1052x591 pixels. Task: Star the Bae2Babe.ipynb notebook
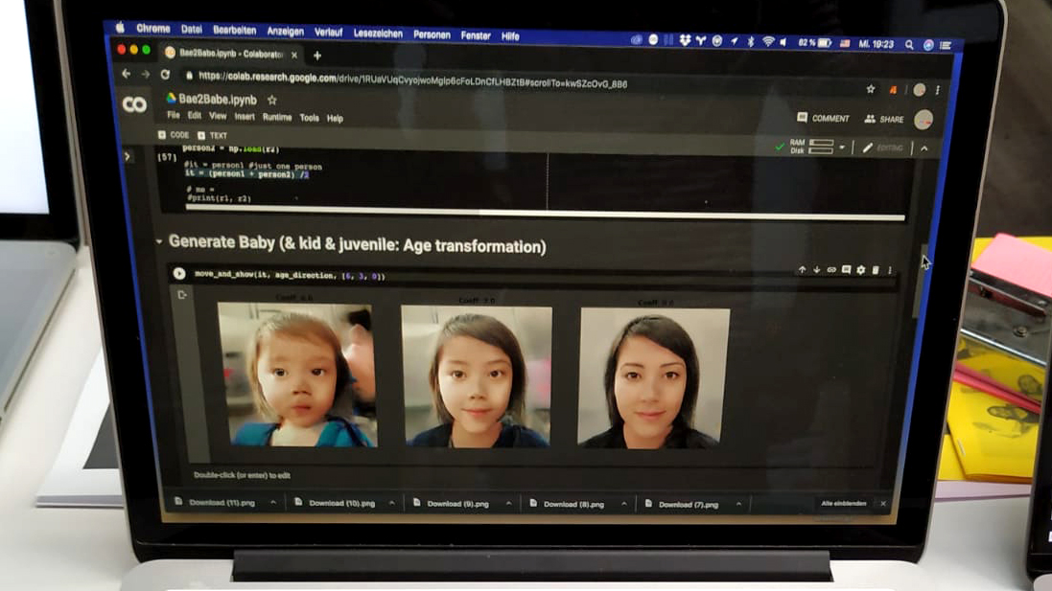click(272, 100)
